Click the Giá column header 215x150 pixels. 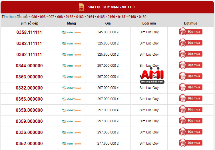click(x=108, y=23)
